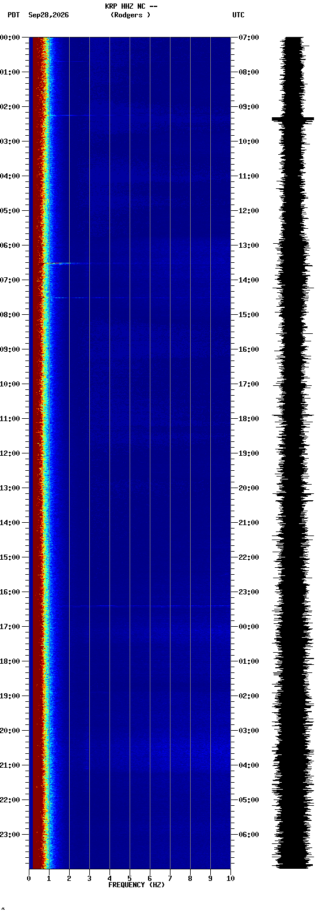Click the 23:00 PDT time label
This screenshot has width=318, height=915.
click(x=10, y=835)
